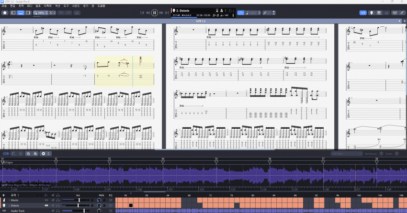
Task: Toggle visibility eye of Doloris track
Action: coord(46,205)
